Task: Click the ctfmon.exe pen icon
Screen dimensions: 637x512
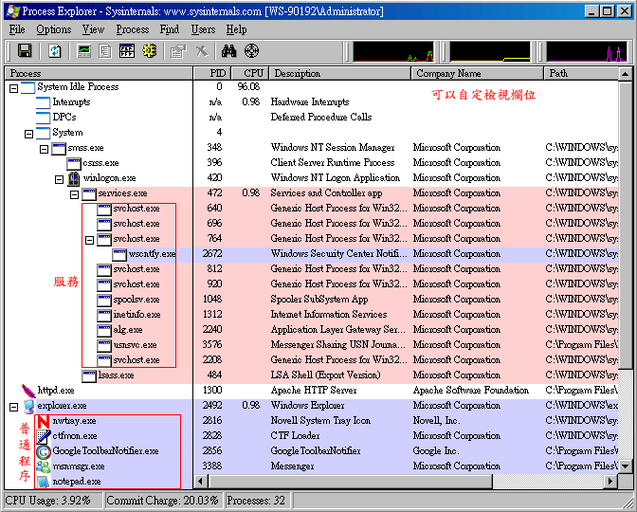Action: click(43, 436)
